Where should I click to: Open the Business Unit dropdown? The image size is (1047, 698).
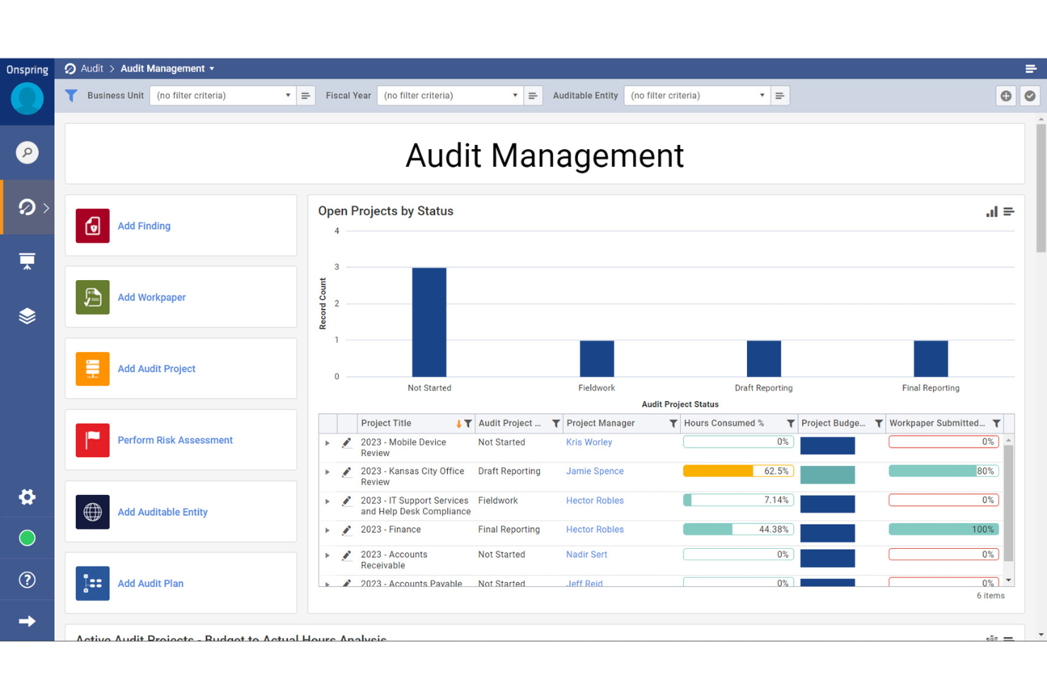click(x=223, y=95)
